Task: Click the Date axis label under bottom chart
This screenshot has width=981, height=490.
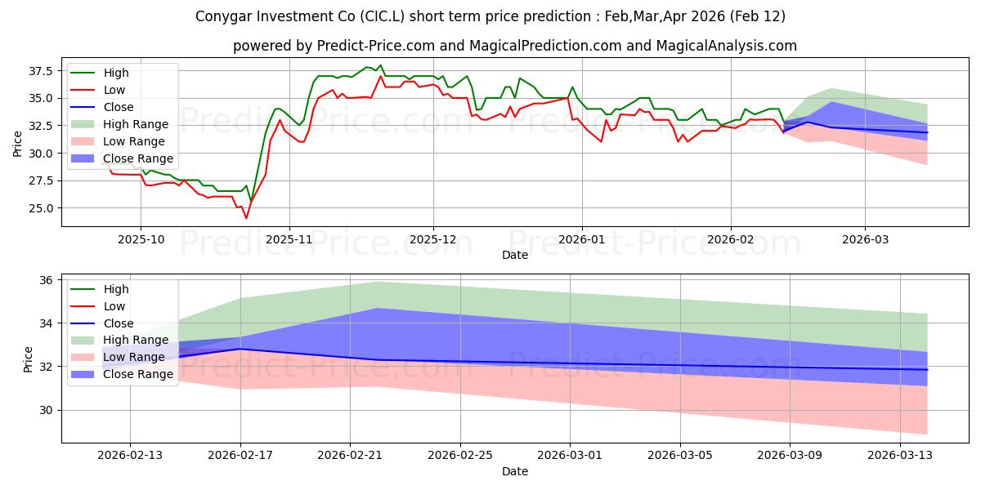Action: tap(515, 471)
